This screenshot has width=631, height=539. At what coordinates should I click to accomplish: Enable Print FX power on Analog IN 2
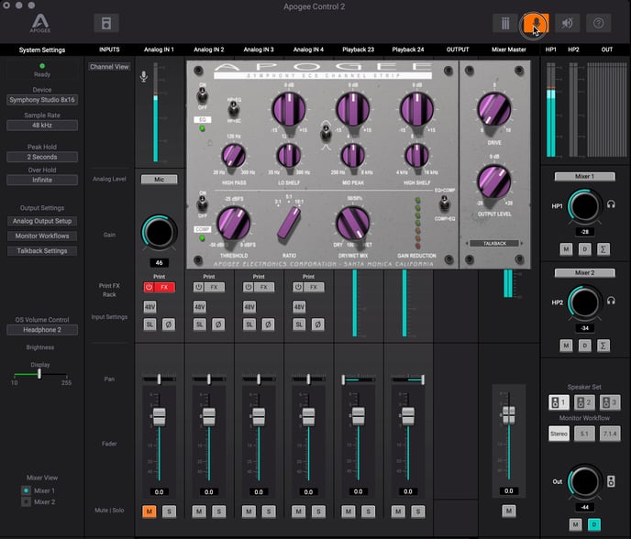point(198,287)
